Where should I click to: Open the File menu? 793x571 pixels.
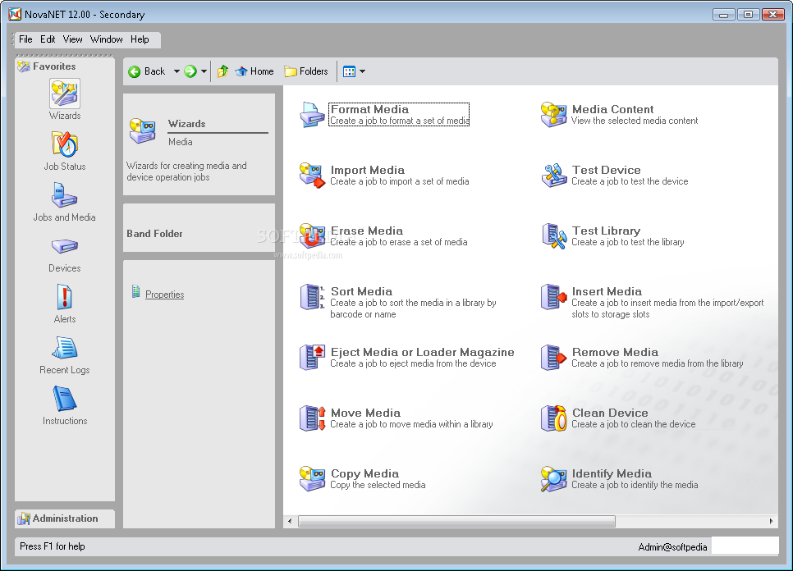click(25, 39)
